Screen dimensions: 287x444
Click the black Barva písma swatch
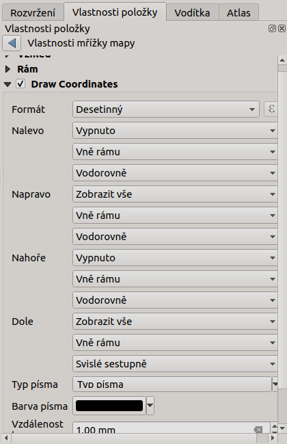[x=109, y=406]
